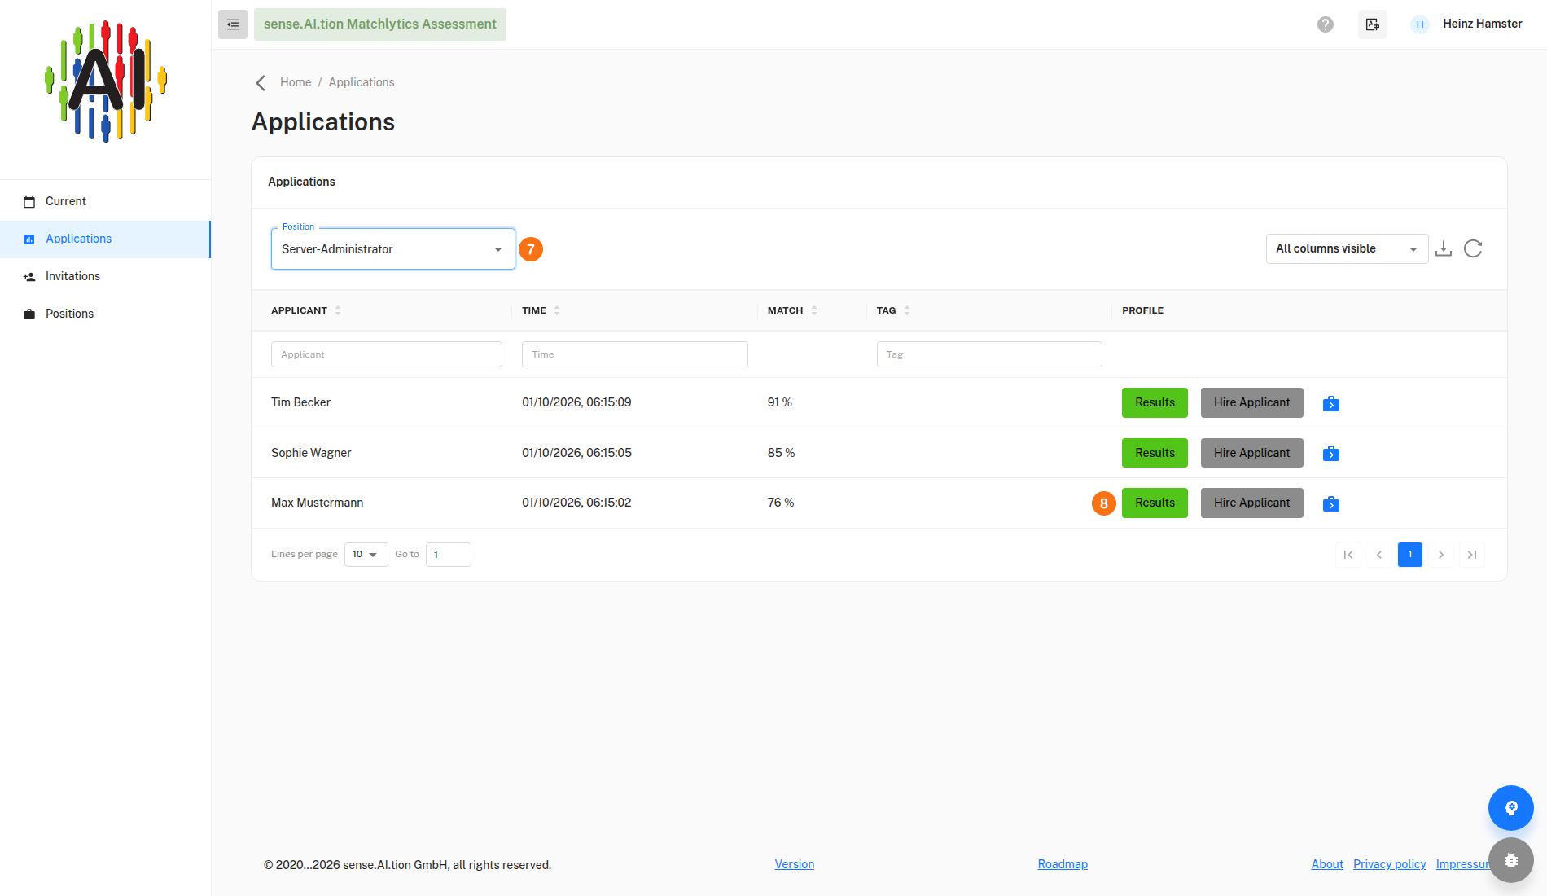Screen dimensions: 1547x896
Task: View Results for Tim Becker
Action: click(x=1155, y=402)
